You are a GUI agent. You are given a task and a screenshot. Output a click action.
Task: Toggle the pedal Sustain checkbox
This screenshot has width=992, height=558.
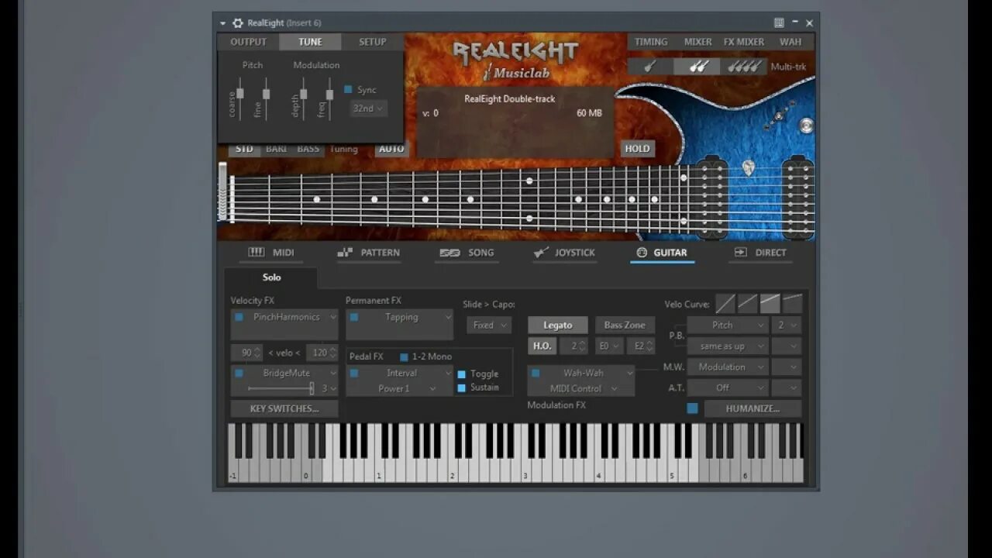[x=462, y=387]
